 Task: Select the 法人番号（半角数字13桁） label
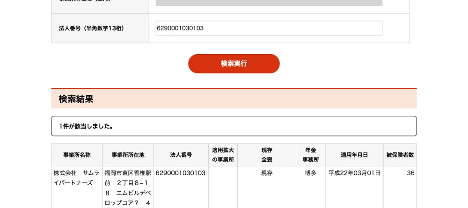tap(92, 29)
